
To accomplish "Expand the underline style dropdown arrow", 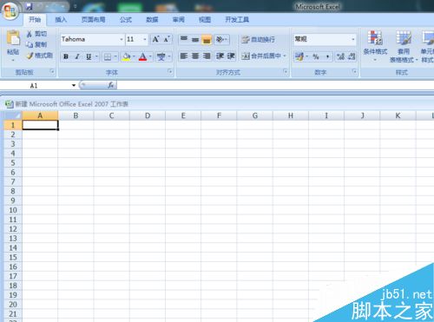I will [x=96, y=56].
